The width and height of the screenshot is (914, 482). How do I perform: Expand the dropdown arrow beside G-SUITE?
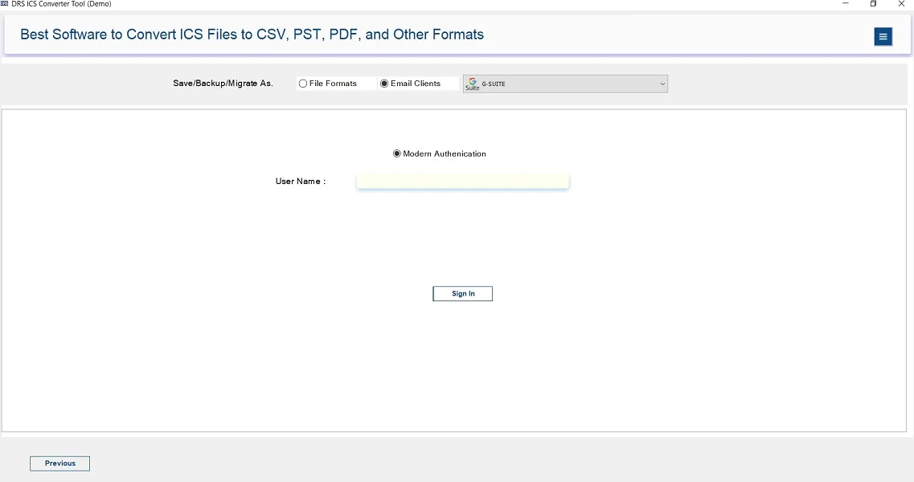(662, 84)
